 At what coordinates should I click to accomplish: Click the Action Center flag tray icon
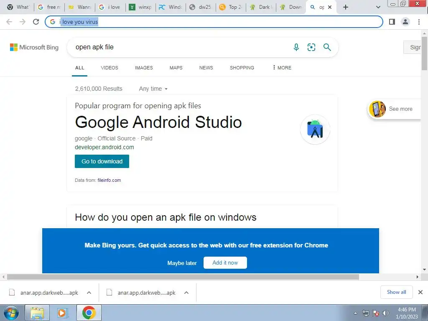[x=376, y=313]
